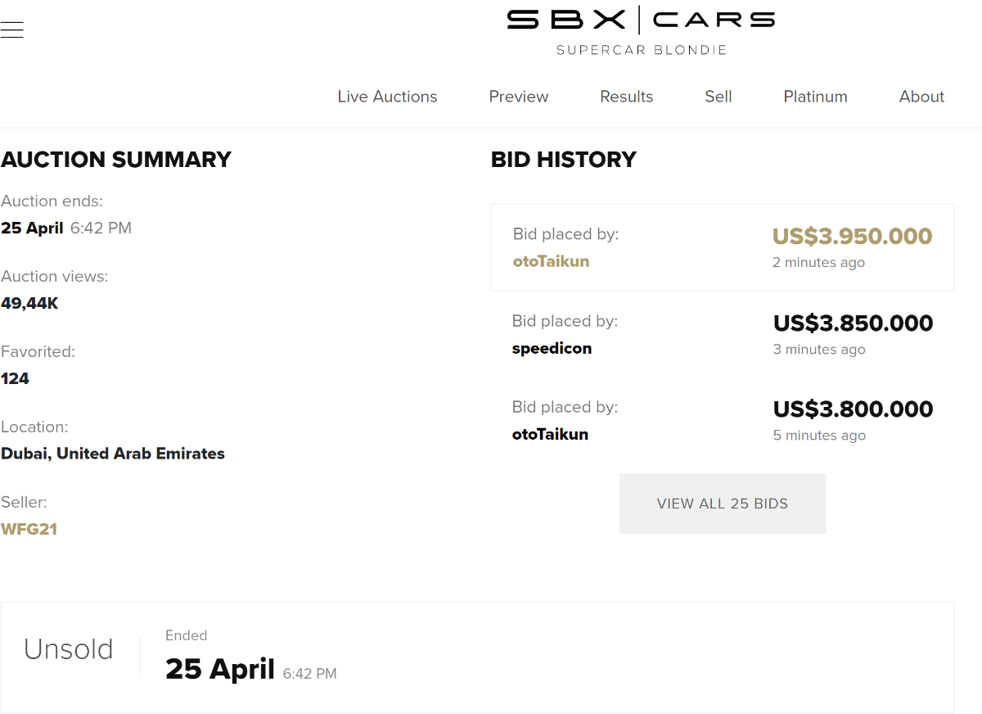Click View All 25 Bids button
982x714 pixels.
click(x=723, y=504)
